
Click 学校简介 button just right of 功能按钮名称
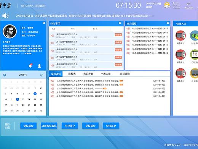pos(70,126)
